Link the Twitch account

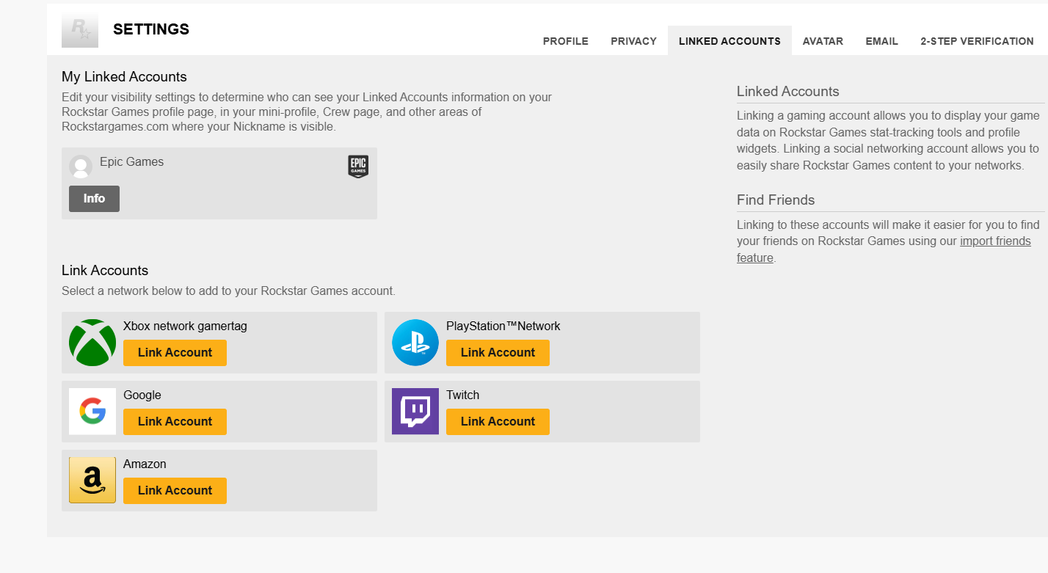[x=498, y=422]
